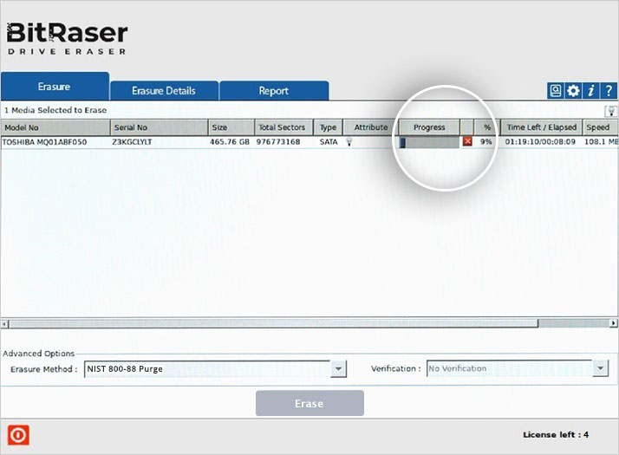Click the SATA type cell
This screenshot has height=455, width=619.
click(x=329, y=141)
